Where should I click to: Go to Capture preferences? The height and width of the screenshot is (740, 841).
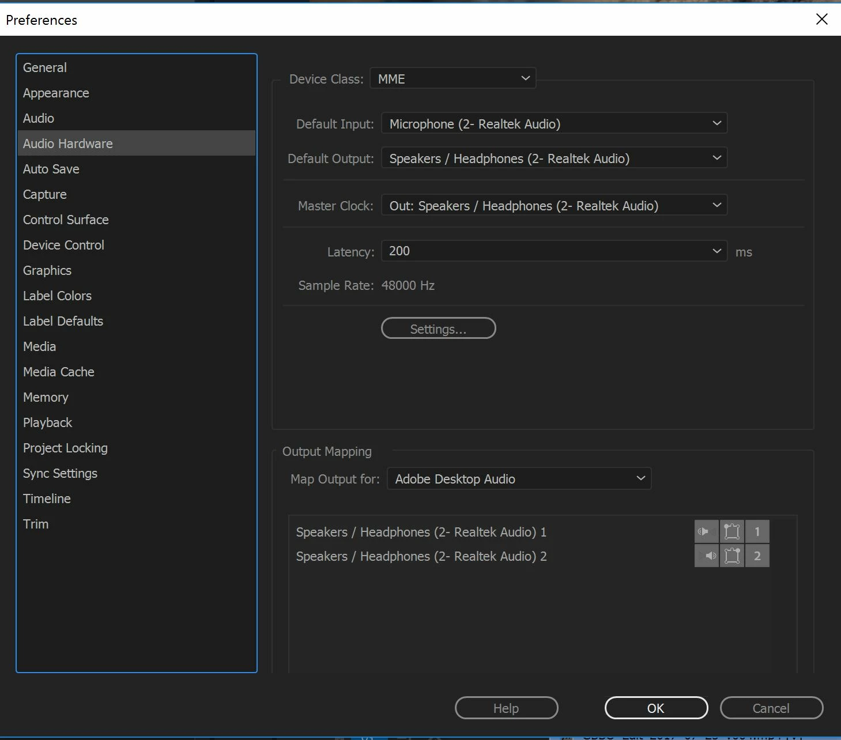coord(136,194)
